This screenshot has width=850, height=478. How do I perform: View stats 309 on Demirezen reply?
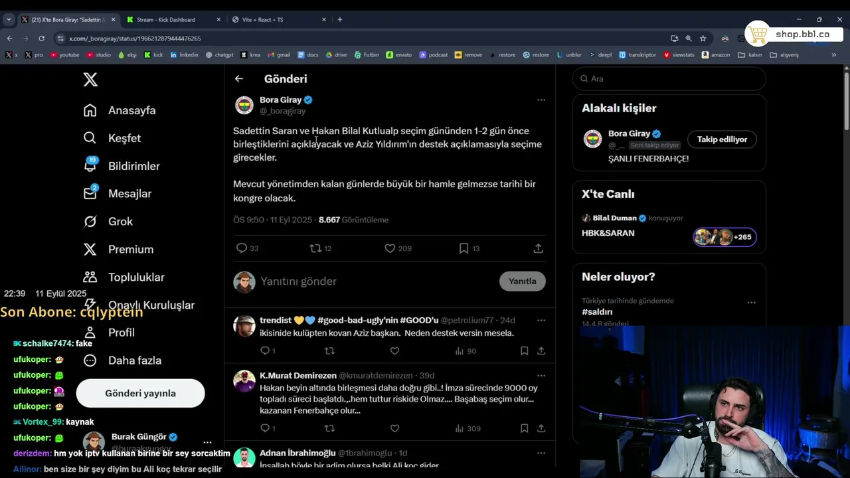(x=467, y=428)
